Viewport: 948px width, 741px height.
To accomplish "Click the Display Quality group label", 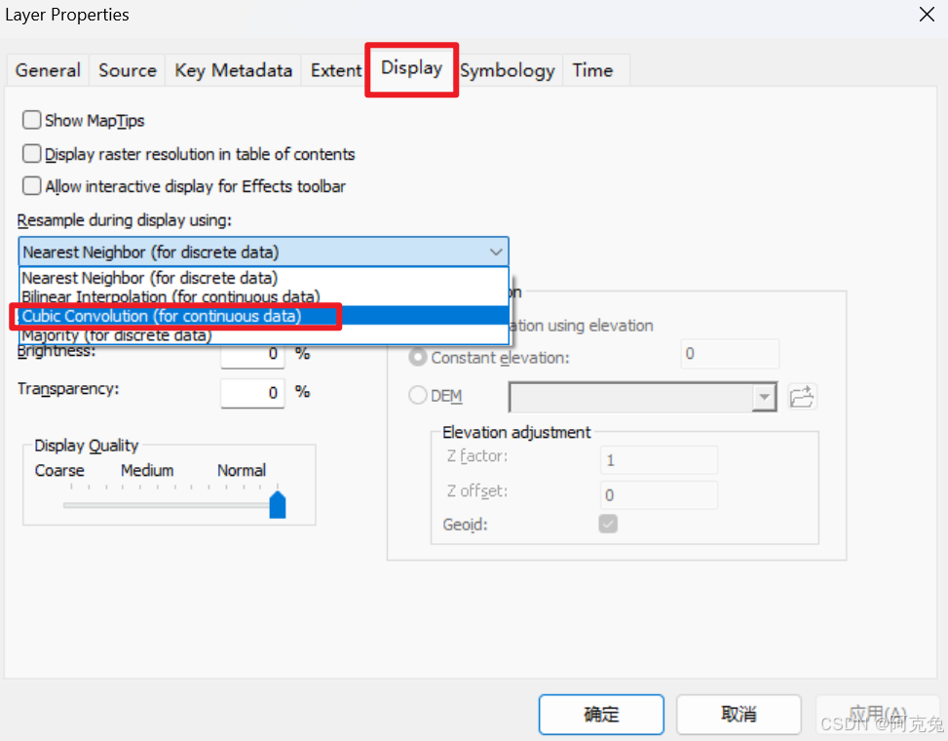I will (87, 446).
